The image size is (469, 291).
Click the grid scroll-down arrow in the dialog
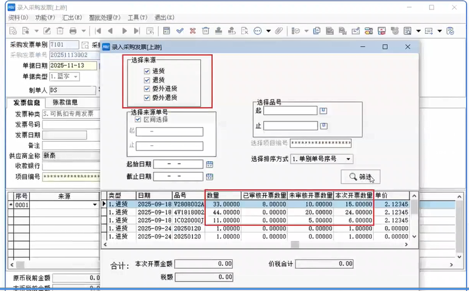414,236
